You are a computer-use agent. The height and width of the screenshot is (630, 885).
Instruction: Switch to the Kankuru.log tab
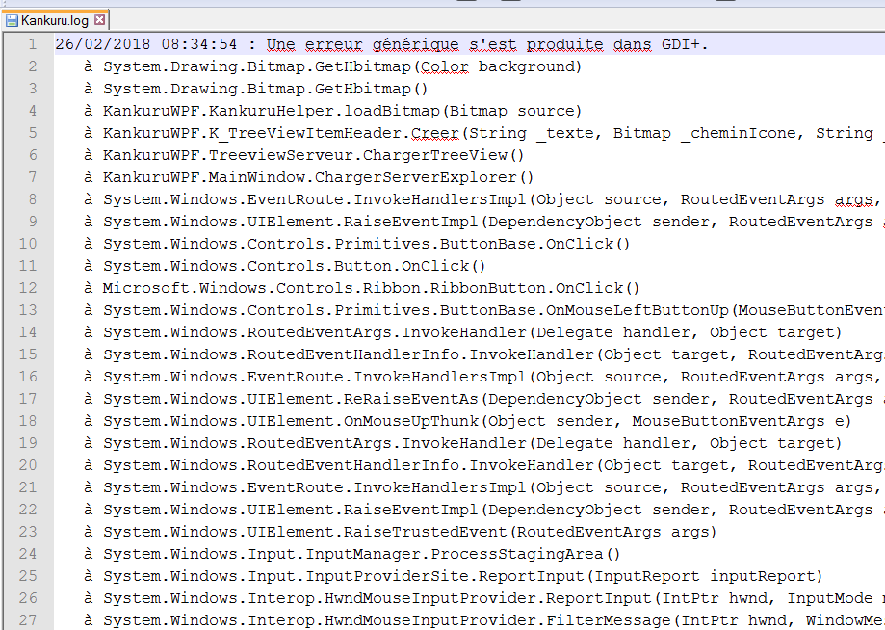click(x=55, y=21)
